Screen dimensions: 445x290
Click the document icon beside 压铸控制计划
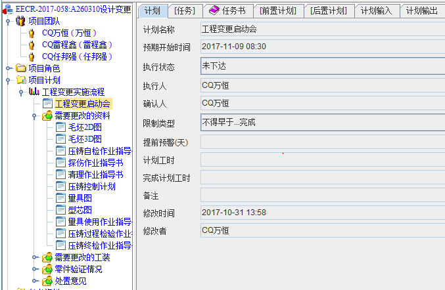60,186
